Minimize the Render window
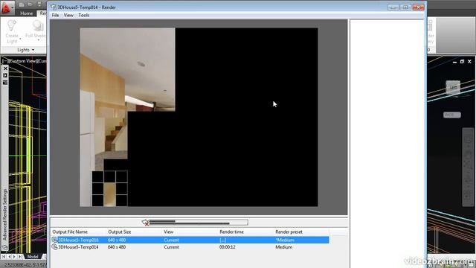The width and height of the screenshot is (476, 268). pos(393,7)
